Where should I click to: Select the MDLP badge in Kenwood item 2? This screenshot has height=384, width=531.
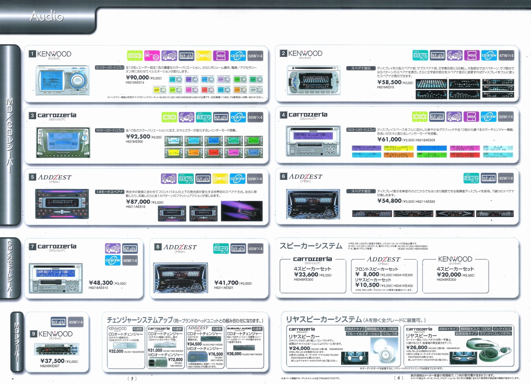(x=472, y=55)
